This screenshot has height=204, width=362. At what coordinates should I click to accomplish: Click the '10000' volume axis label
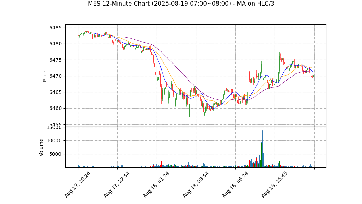coord(54,140)
